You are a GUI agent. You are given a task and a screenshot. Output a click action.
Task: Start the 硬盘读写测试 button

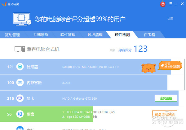[x=165, y=114]
